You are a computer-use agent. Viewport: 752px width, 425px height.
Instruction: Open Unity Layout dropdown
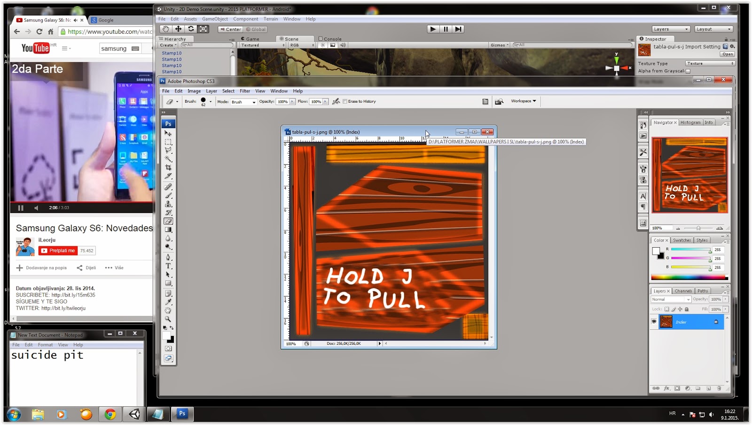tap(713, 29)
